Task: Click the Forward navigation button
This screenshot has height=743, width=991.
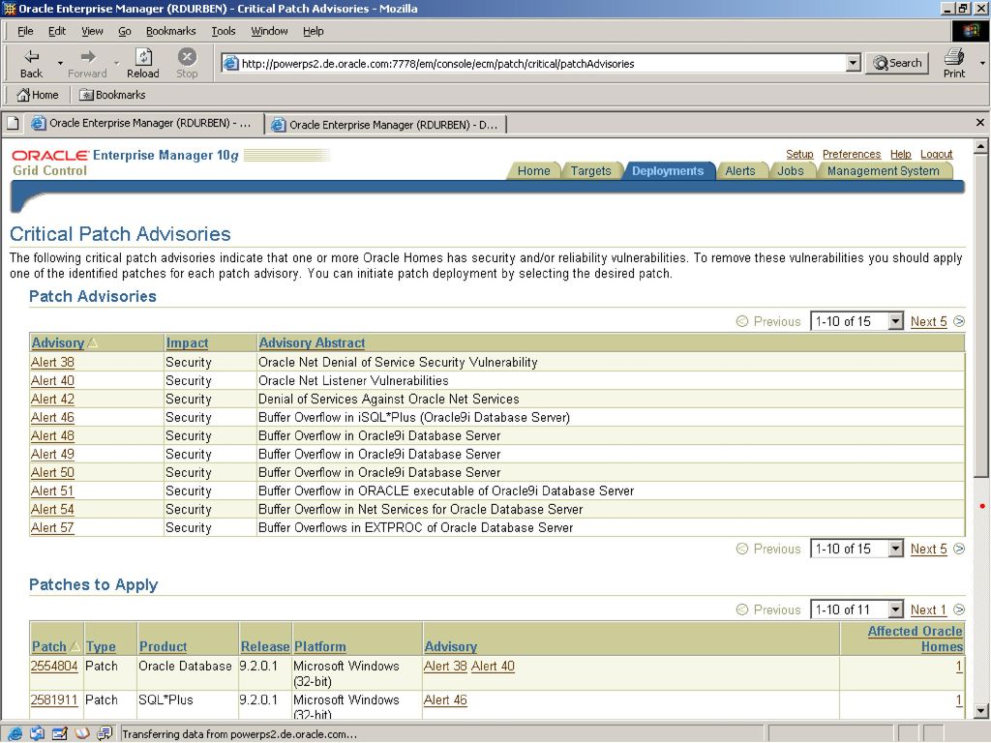Action: [87, 63]
